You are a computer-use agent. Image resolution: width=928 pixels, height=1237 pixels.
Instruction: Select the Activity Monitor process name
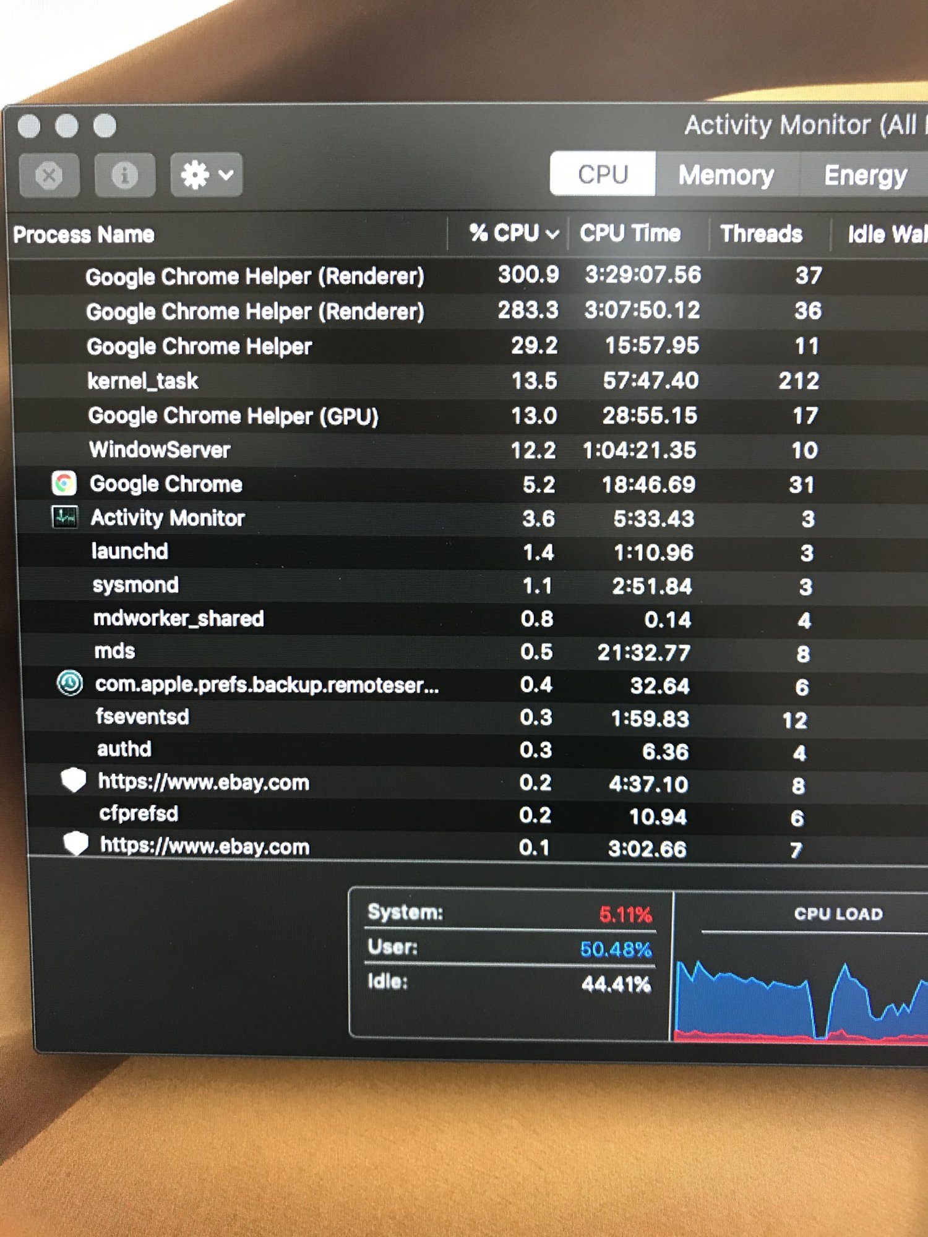(168, 518)
